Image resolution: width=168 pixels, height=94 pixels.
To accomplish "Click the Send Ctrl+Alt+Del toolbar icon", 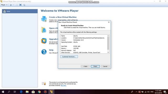I will point(17,5).
